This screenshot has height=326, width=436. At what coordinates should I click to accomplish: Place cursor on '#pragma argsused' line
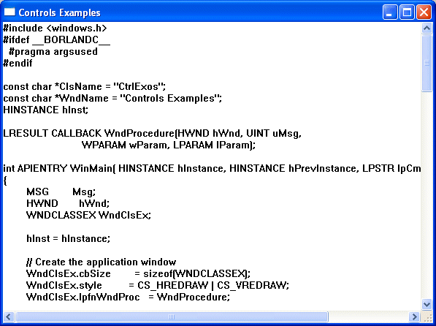click(x=53, y=52)
